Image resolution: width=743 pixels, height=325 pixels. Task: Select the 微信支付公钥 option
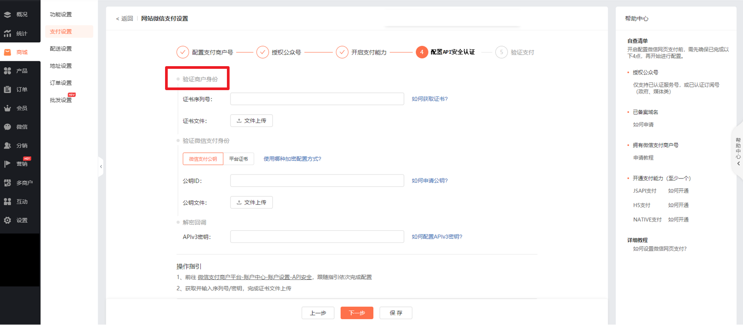pyautogui.click(x=203, y=159)
